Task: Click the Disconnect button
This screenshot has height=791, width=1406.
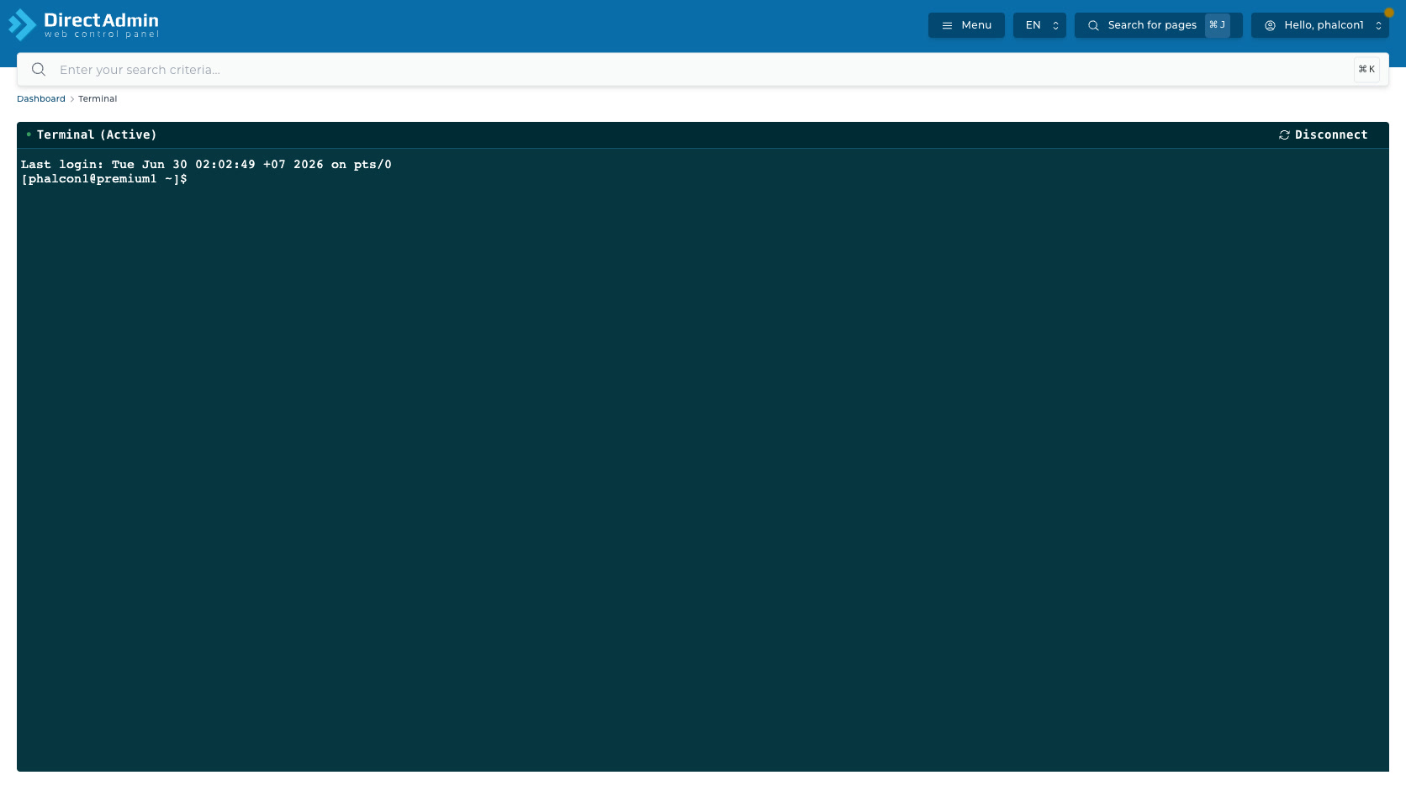Action: pyautogui.click(x=1323, y=134)
